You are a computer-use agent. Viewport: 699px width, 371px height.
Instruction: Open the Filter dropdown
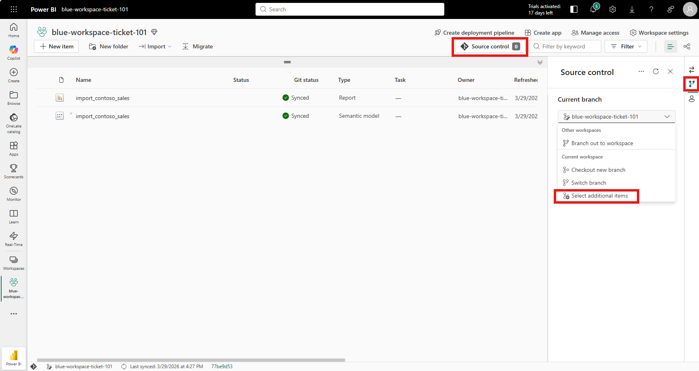point(626,46)
